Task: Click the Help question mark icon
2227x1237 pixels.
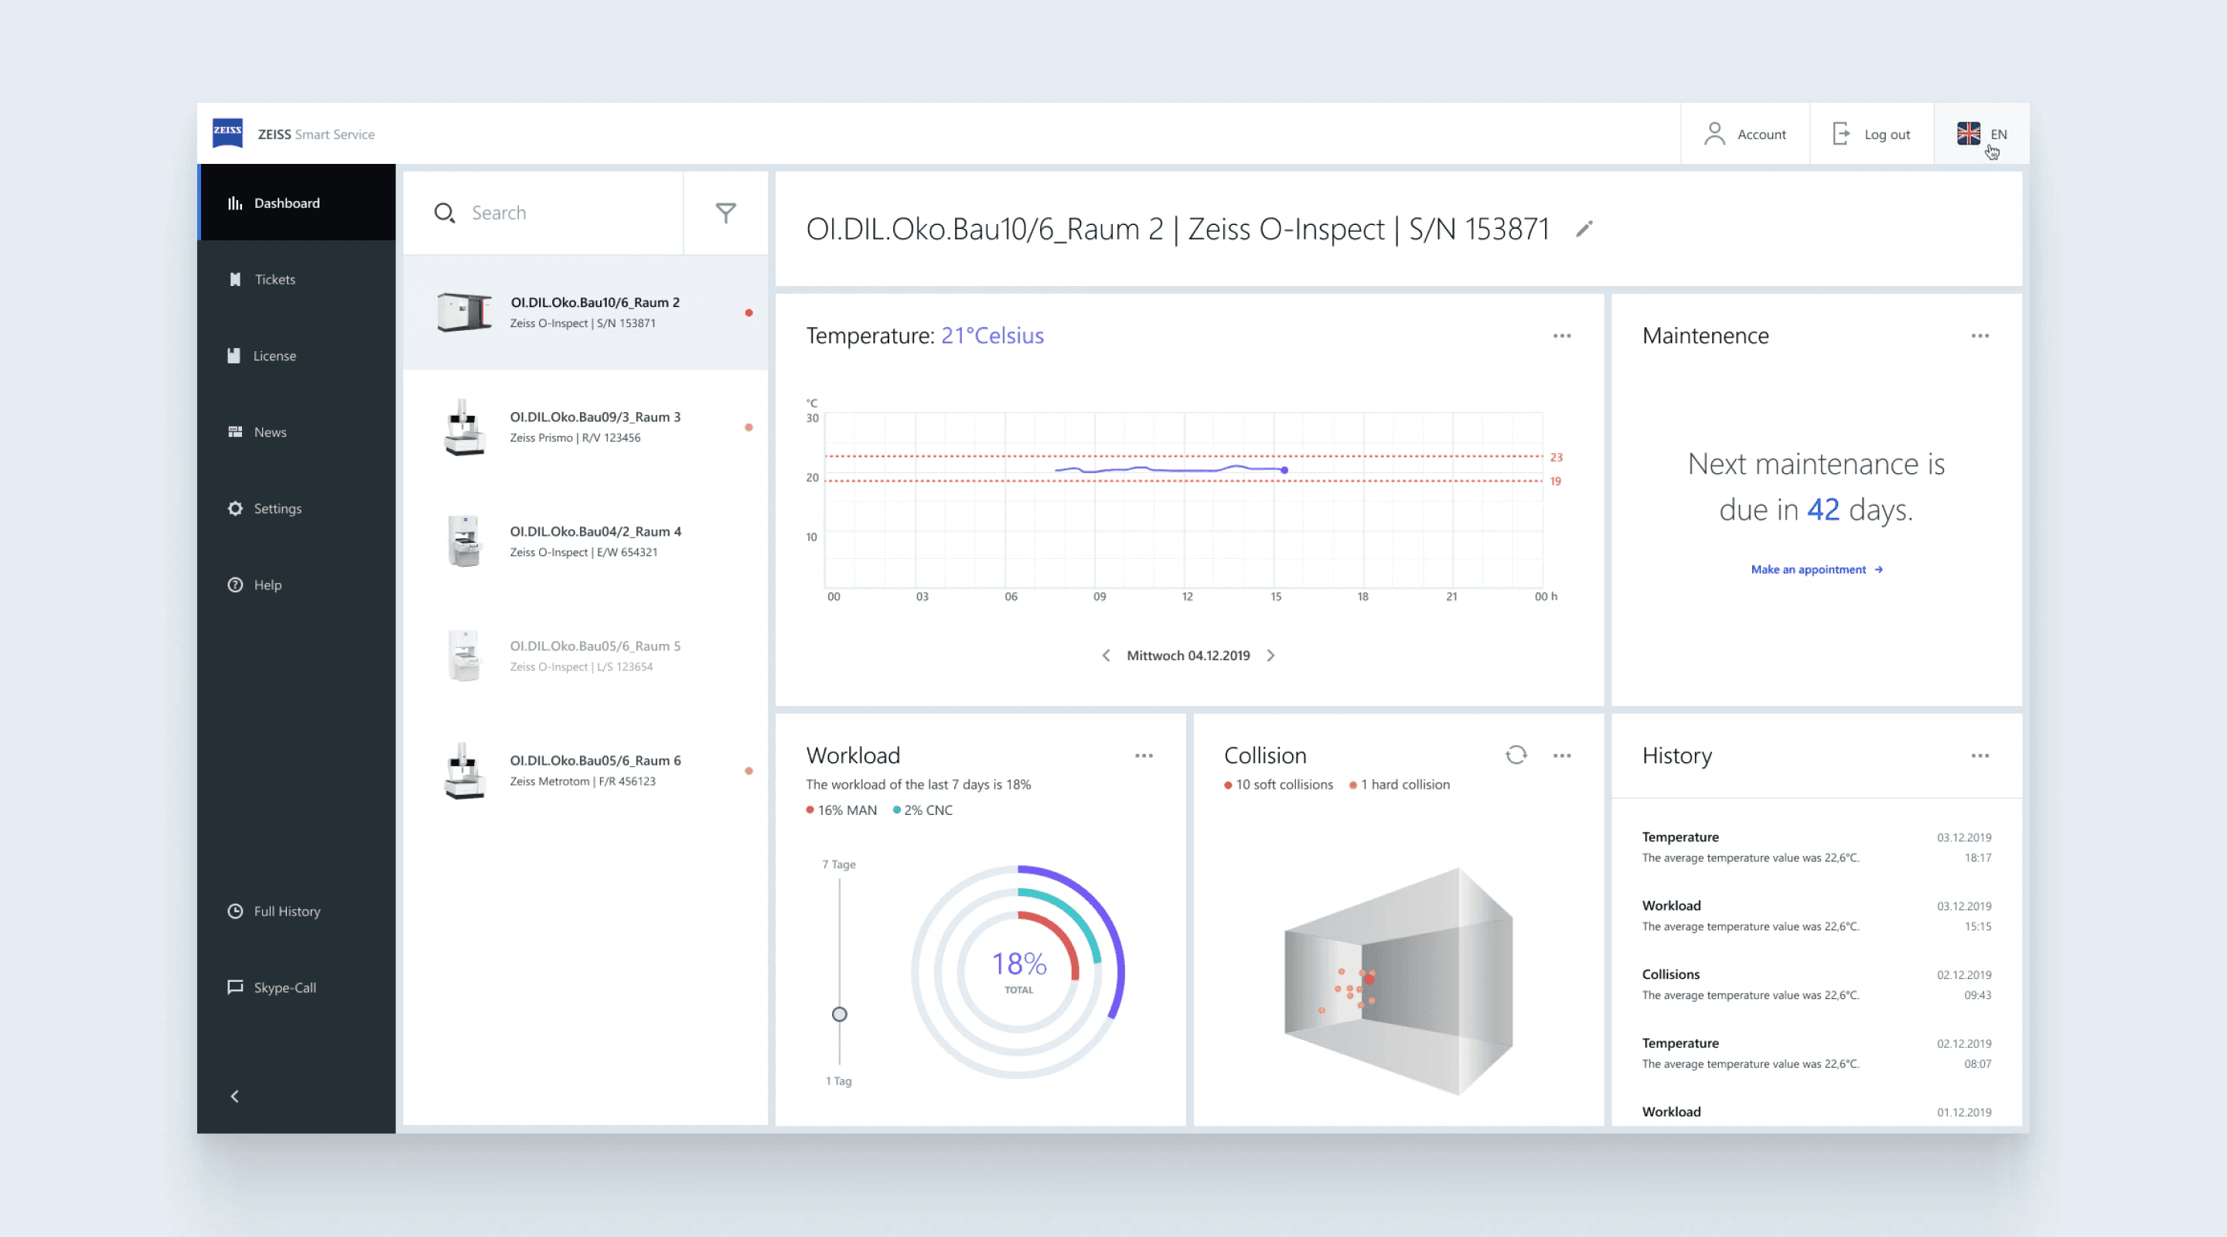Action: coord(235,585)
